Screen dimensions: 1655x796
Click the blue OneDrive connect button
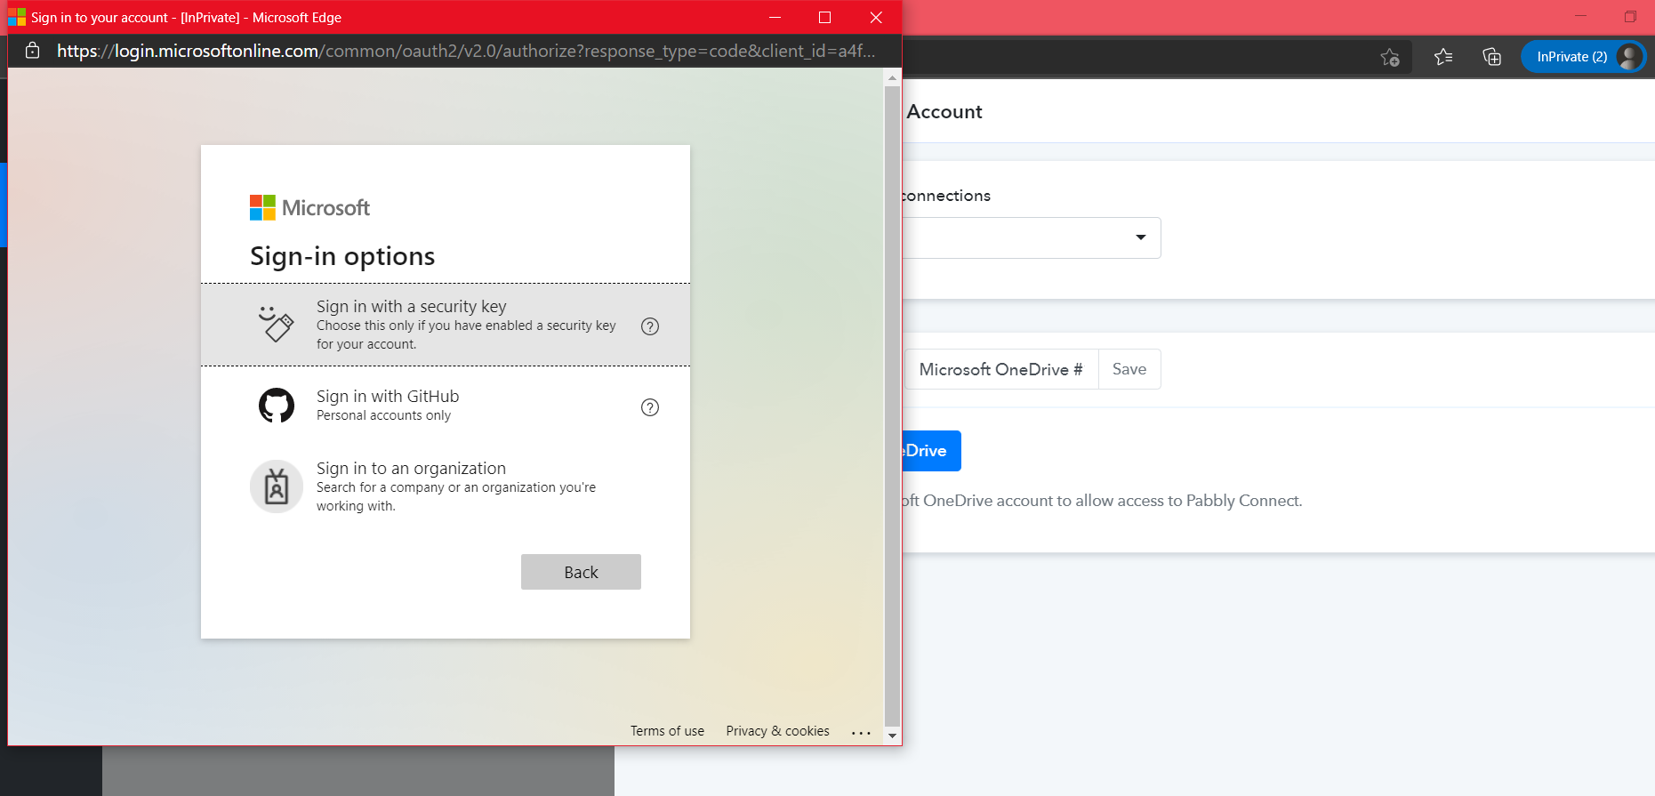pyautogui.click(x=930, y=451)
